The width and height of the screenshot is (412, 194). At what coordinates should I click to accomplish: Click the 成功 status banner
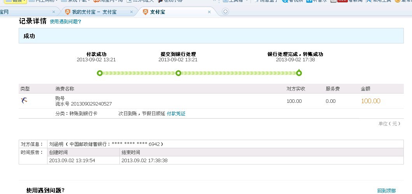[x=29, y=36]
